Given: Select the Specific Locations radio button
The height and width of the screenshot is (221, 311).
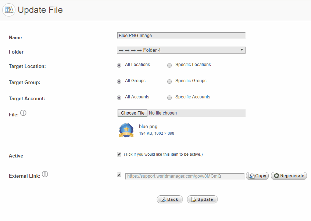Looking at the screenshot, I should pos(169,65).
